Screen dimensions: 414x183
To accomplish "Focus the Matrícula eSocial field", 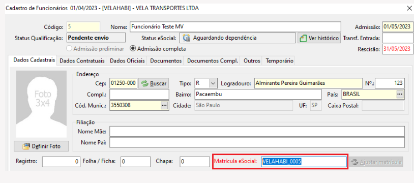I will [304, 162].
